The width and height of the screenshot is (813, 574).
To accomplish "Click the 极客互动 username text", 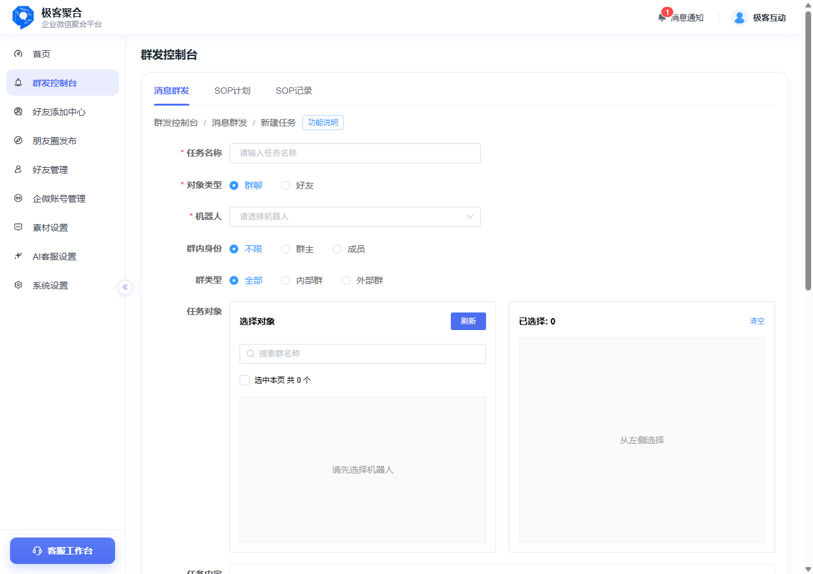I will click(x=770, y=18).
